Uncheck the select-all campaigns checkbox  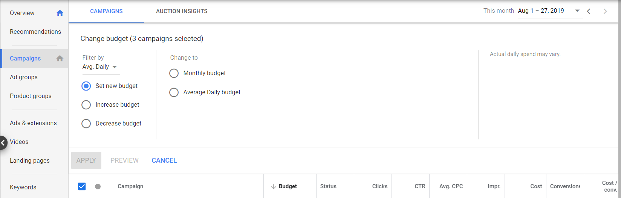pos(82,186)
